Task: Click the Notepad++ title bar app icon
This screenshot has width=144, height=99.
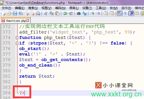Action: (x=2, y=3)
